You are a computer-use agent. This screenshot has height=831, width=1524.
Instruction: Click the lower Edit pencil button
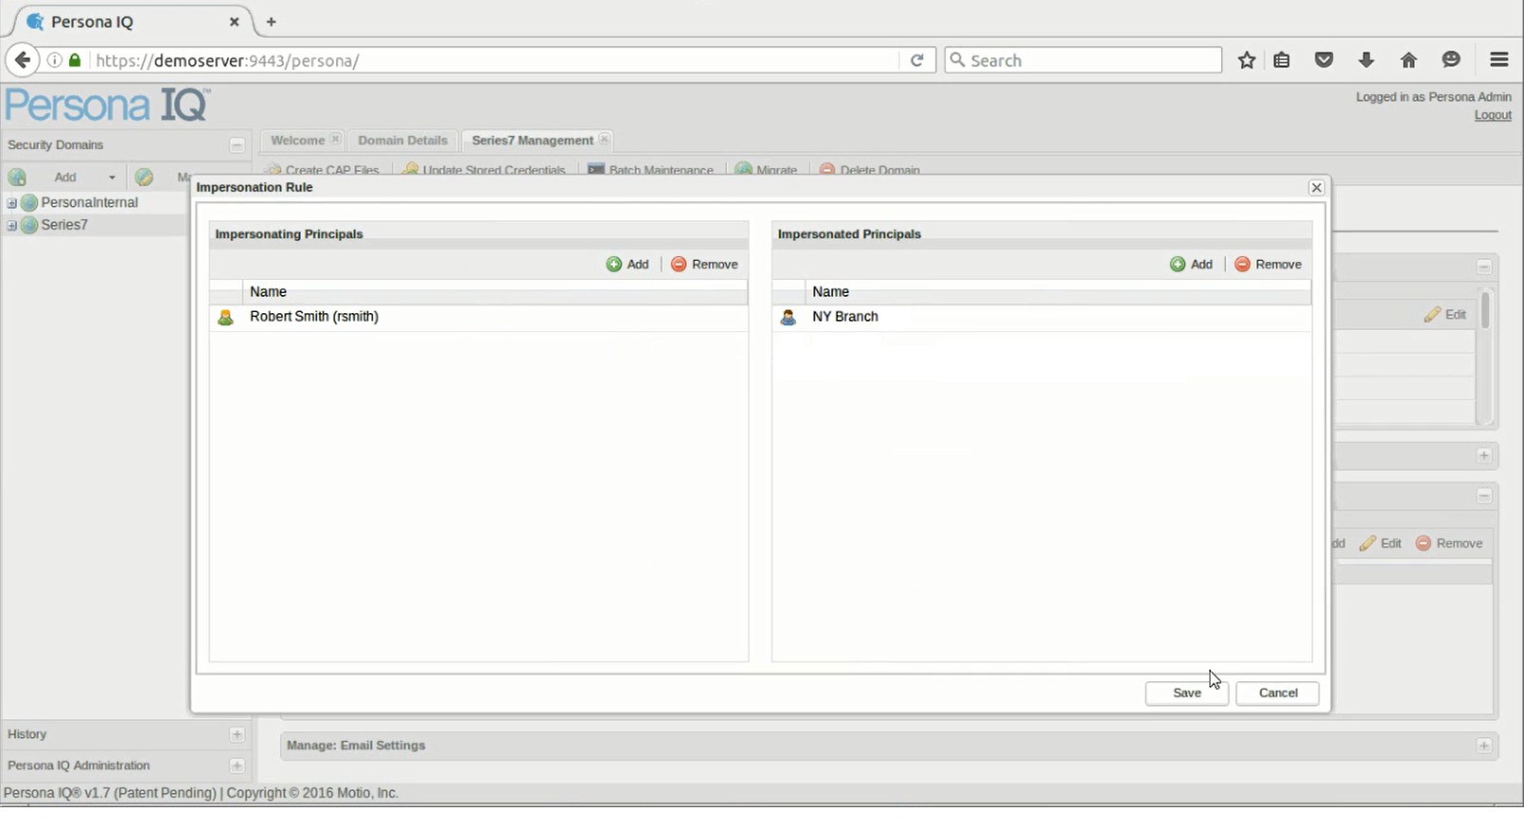click(x=1381, y=544)
